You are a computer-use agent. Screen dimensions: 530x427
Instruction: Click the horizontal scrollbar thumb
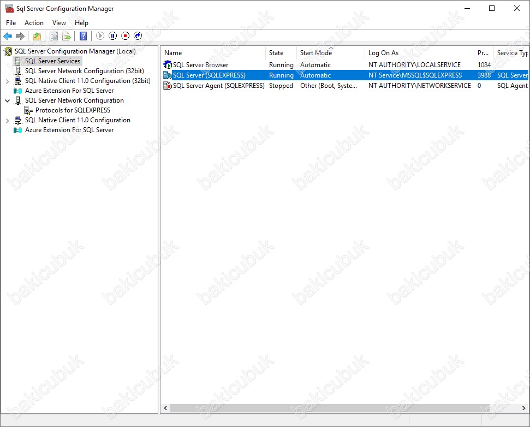point(330,408)
